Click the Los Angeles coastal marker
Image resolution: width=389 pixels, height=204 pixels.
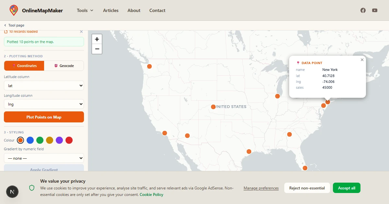click(165, 133)
